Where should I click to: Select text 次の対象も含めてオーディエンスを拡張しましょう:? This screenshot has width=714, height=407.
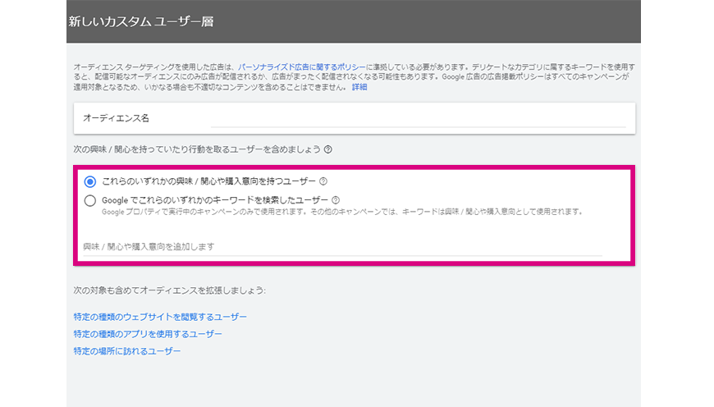(x=169, y=290)
